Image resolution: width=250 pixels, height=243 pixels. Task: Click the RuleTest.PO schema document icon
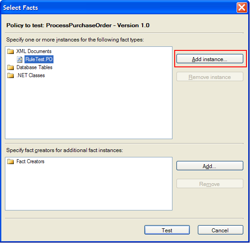(x=20, y=59)
